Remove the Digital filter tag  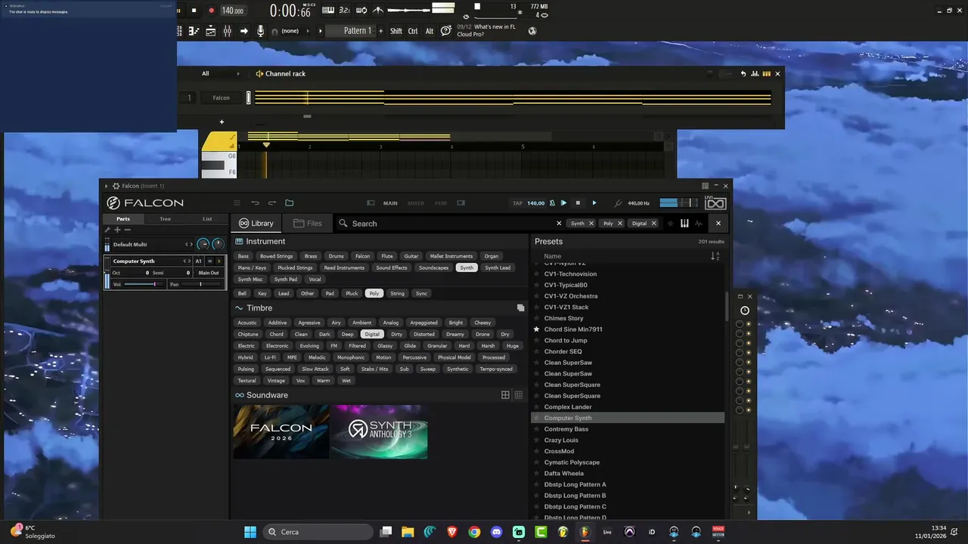(x=653, y=224)
